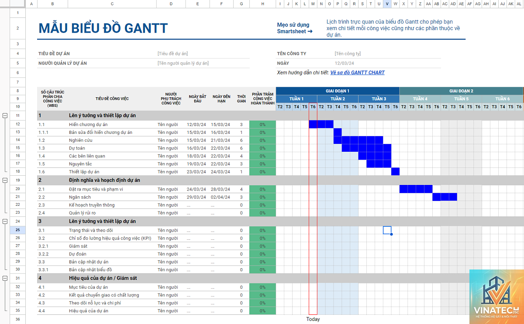Viewport: 524px width, 324px height.
Task: Click the WBS number 3.2.2 cell
Action: 52,254
